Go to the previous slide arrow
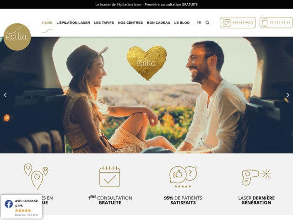The width and height of the screenshot is (293, 220). pos(5,95)
